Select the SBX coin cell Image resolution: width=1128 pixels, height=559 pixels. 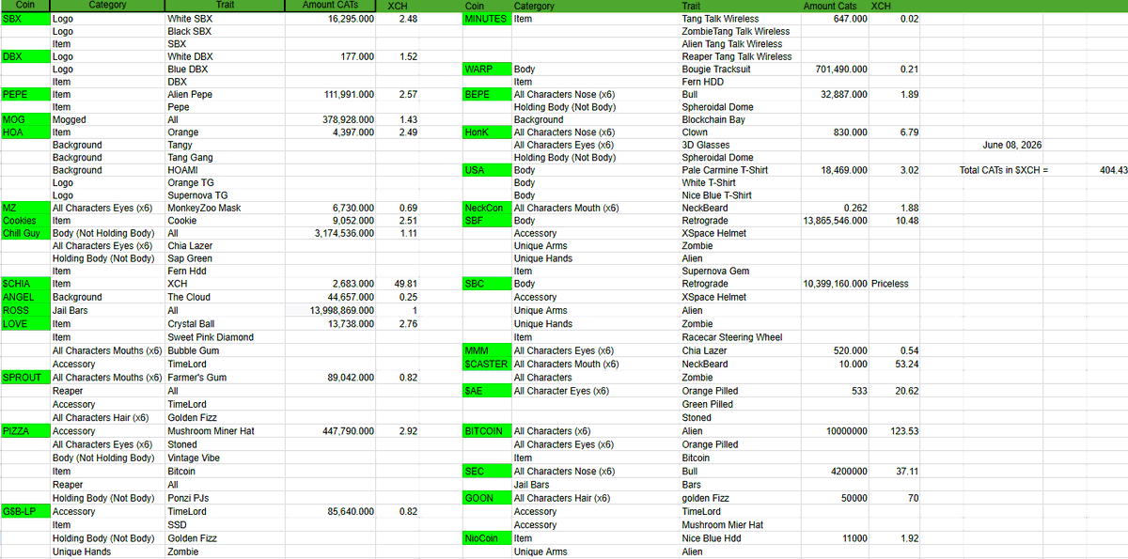coord(25,19)
